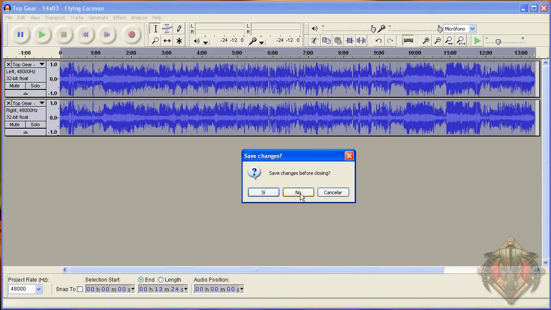The image size is (551, 310).
Task: Select the Length radio button
Action: click(161, 280)
